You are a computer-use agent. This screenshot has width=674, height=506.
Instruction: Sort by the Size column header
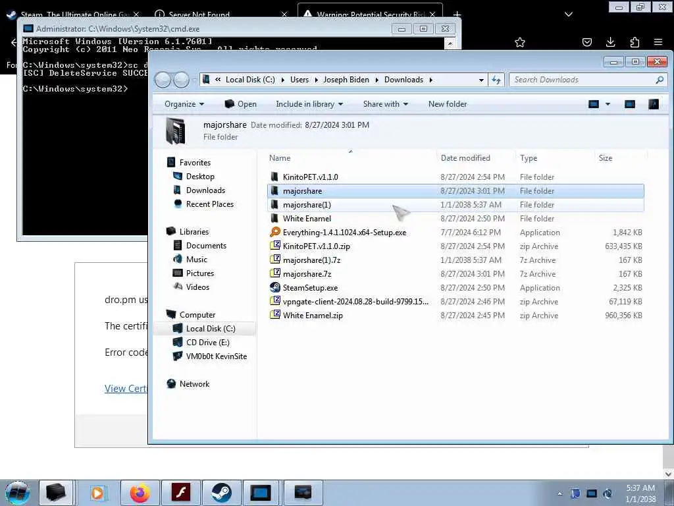(620, 158)
